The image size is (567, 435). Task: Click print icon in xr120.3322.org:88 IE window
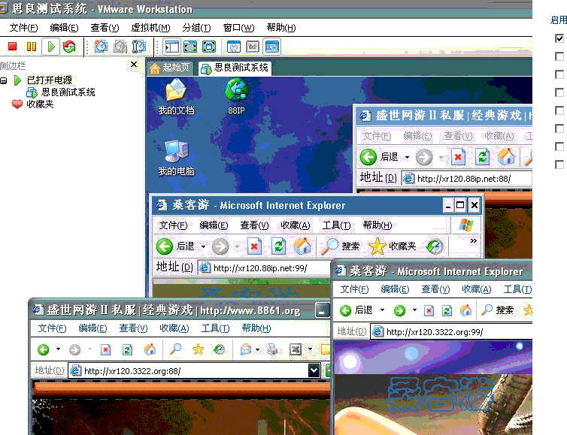coord(272,349)
